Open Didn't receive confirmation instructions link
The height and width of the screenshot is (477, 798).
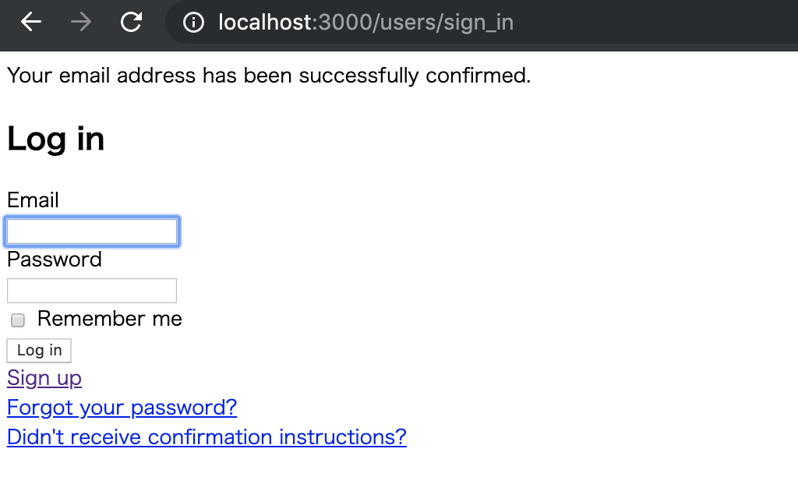click(x=207, y=437)
